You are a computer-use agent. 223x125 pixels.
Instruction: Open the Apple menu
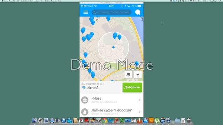point(2,1)
